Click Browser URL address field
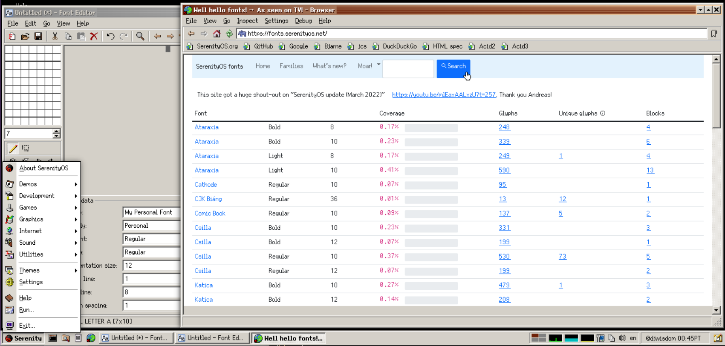This screenshot has width=725, height=346. click(x=472, y=34)
